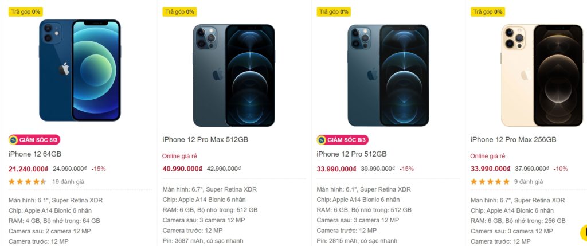The height and width of the screenshot is (246, 587).
Task: Click the 40.990.000₫ price
Action: coord(182,169)
